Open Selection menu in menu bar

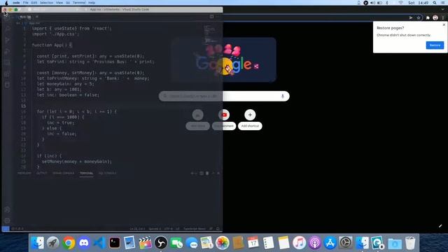[46, 3]
